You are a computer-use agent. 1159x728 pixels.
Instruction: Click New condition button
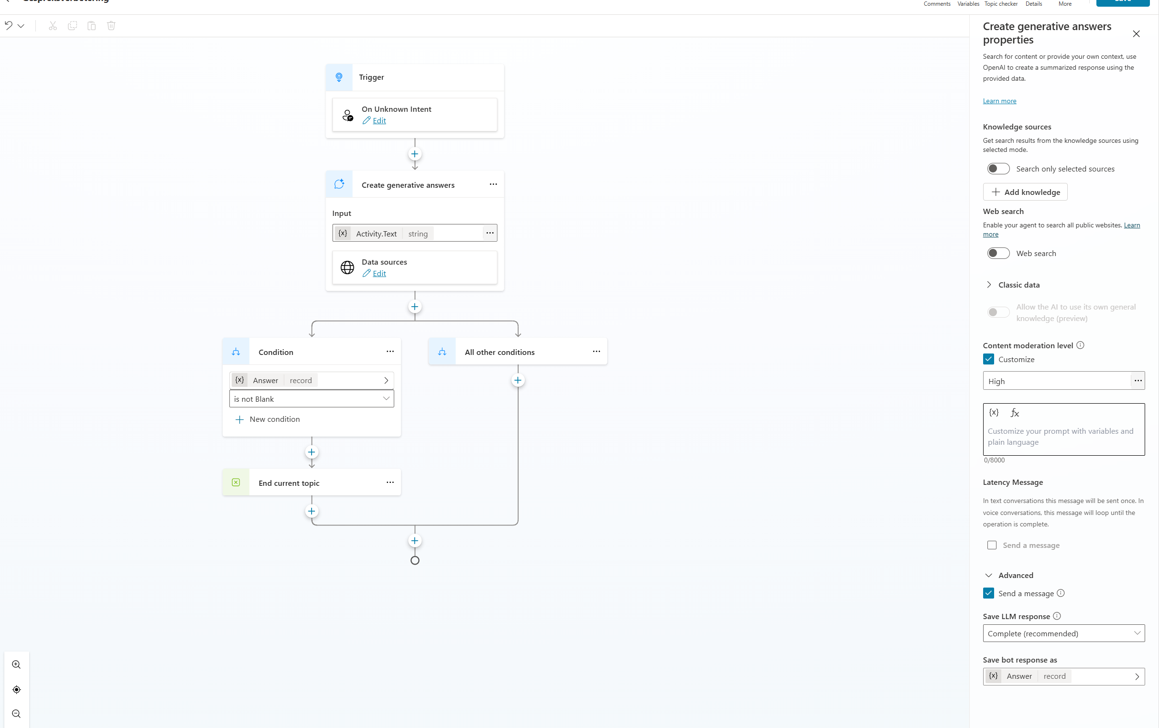267,419
